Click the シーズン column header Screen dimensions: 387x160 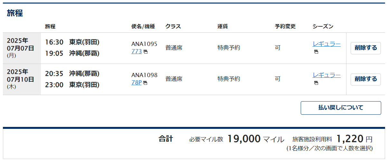323,27
